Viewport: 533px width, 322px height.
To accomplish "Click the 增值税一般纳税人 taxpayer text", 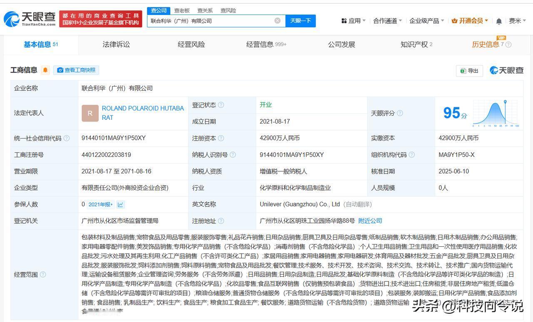I will click(284, 171).
